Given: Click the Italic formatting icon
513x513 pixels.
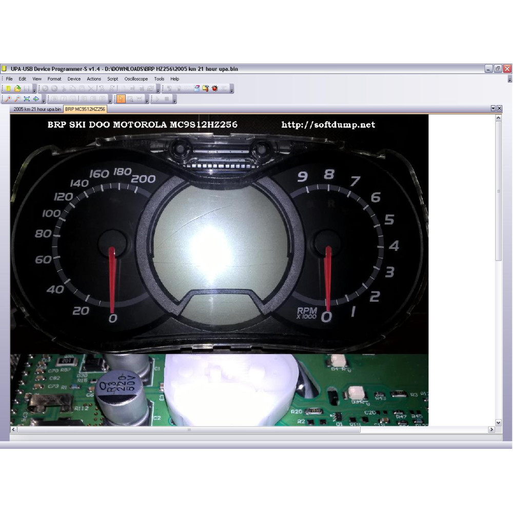Looking at the screenshot, I should coord(64,99).
